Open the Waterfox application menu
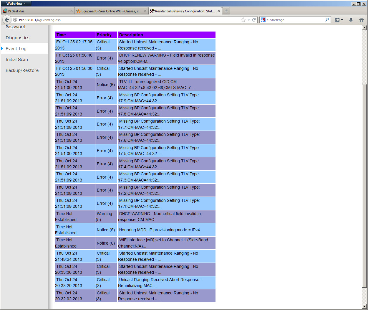The width and height of the screenshot is (368, 310). click(16, 4)
